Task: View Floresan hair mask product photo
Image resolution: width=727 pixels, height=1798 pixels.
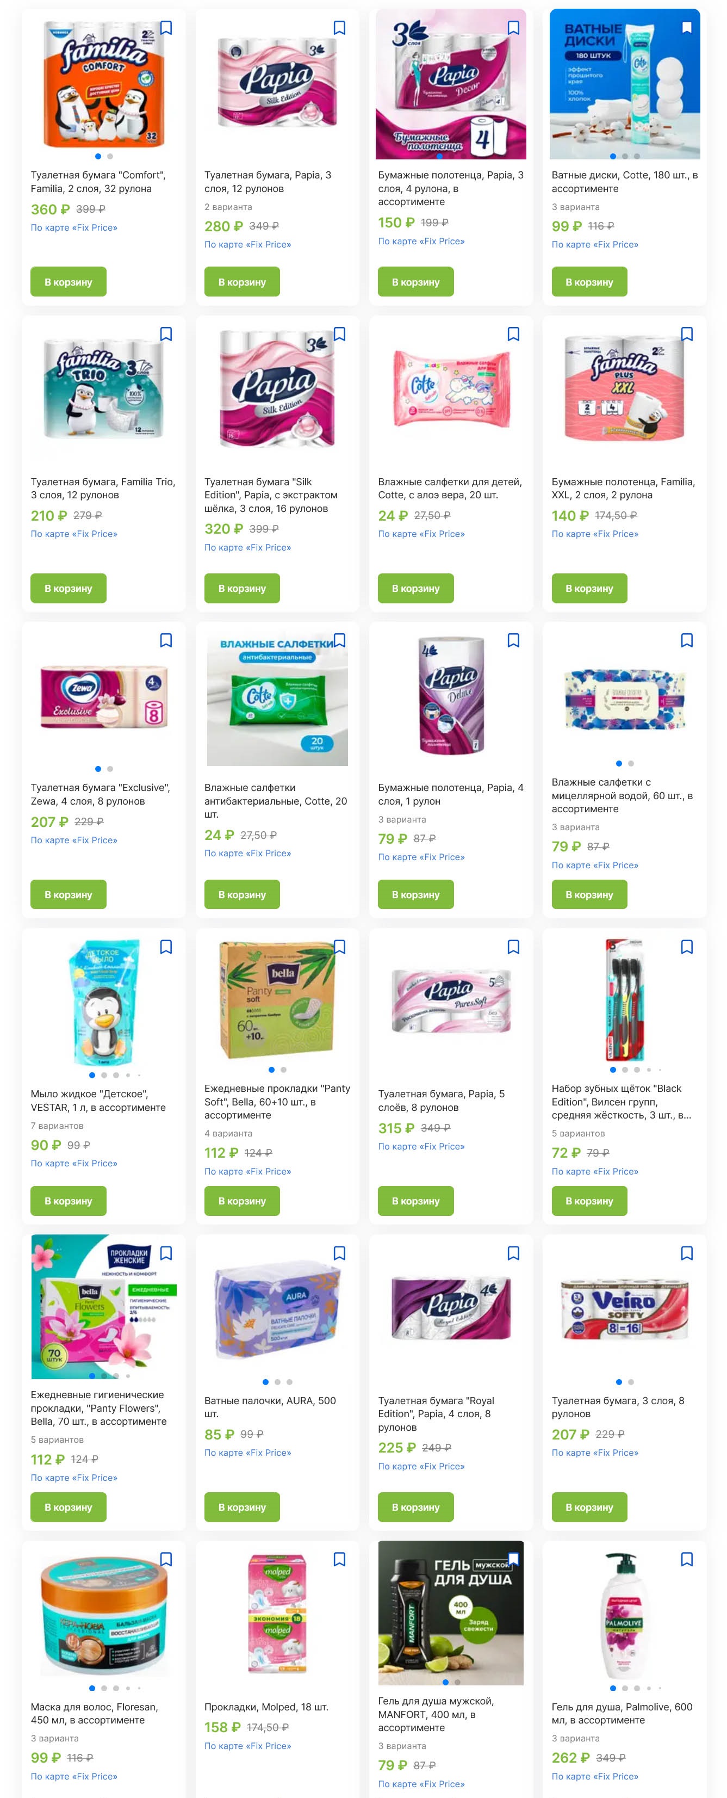Action: pyautogui.click(x=103, y=1616)
